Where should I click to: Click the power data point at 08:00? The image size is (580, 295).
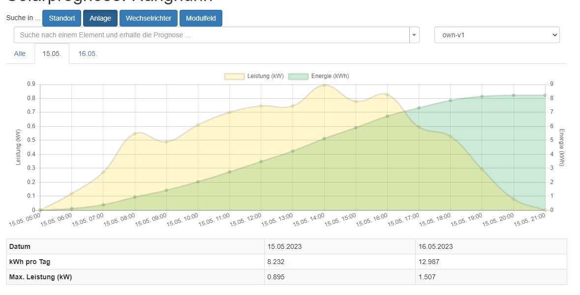(135, 134)
